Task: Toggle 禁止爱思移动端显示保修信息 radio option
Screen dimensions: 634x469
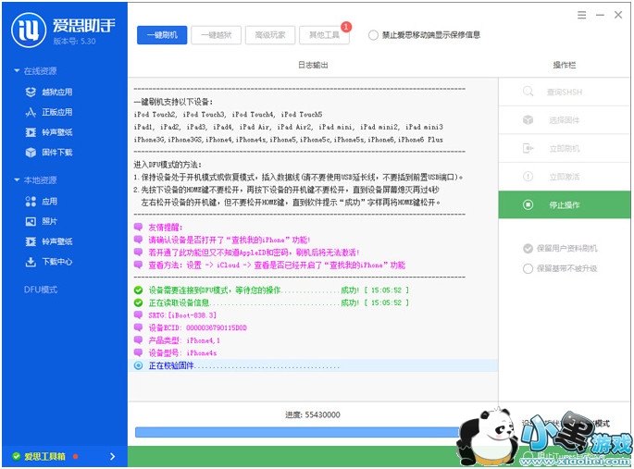Action: (373, 35)
